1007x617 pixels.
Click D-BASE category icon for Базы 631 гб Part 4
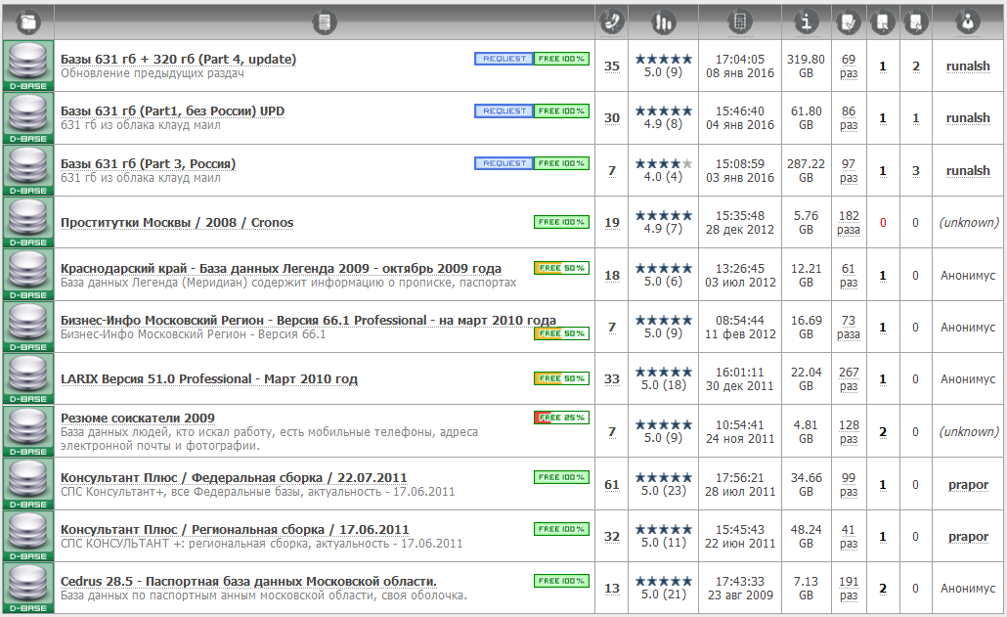[x=28, y=66]
